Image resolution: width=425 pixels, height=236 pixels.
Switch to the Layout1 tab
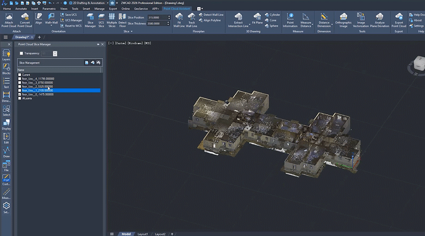[143, 234]
